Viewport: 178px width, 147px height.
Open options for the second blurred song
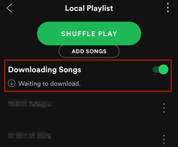(164, 139)
